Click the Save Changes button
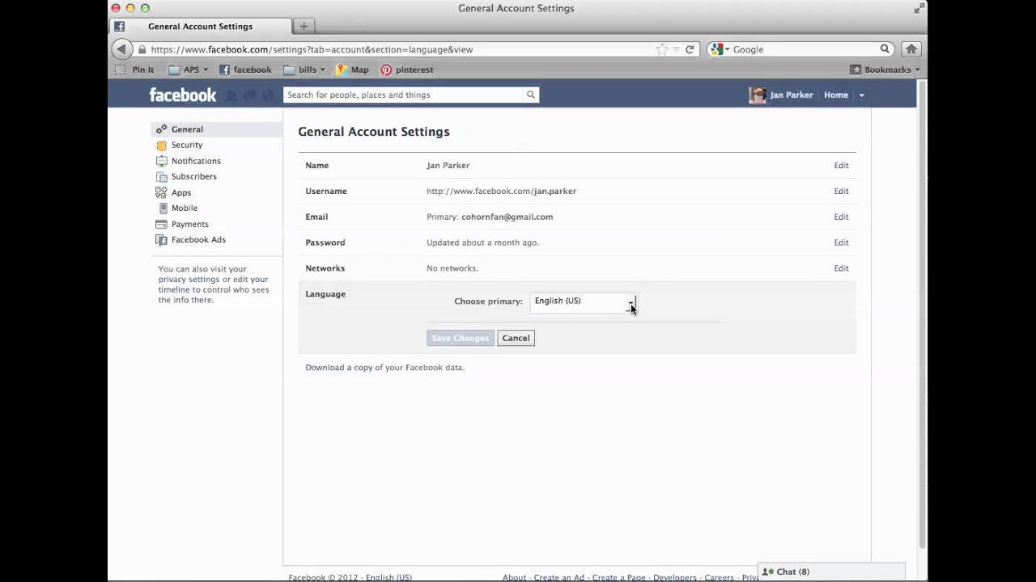Screen dimensions: 1036x582 [460, 338]
